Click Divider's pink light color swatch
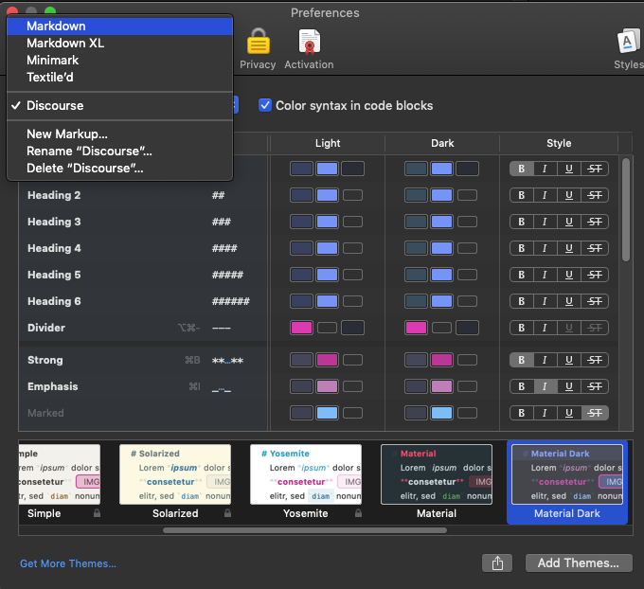644x589 pixels. pos(301,328)
